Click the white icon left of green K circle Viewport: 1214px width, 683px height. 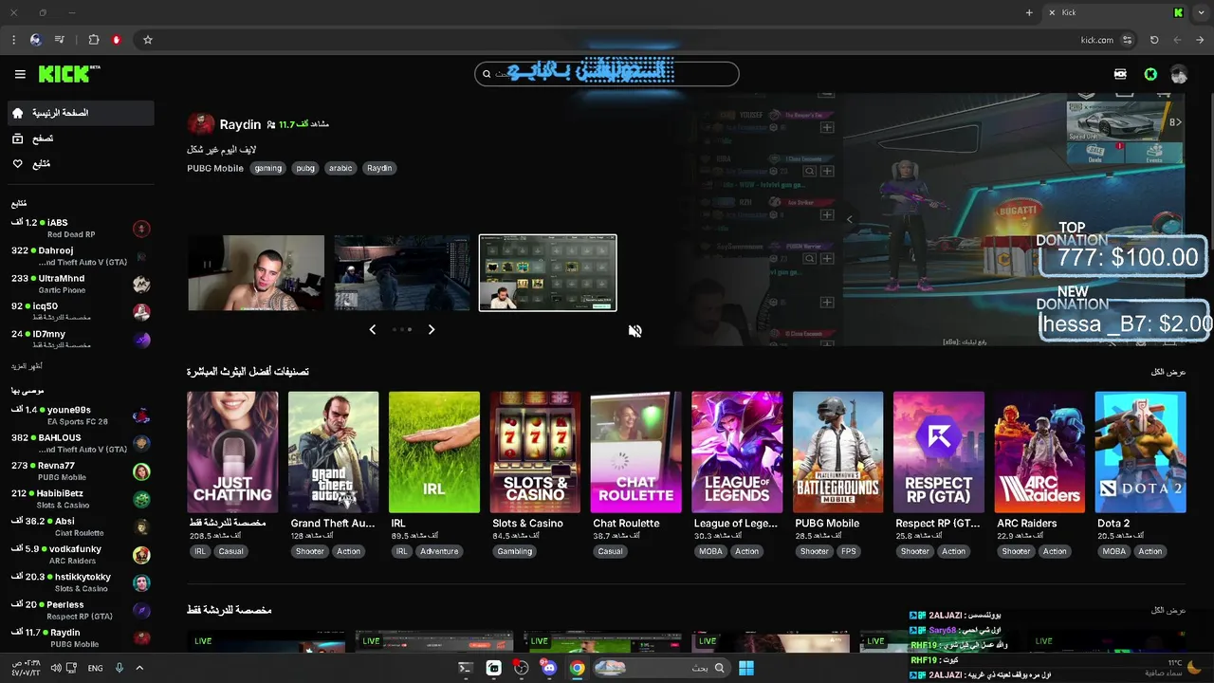pos(1120,74)
